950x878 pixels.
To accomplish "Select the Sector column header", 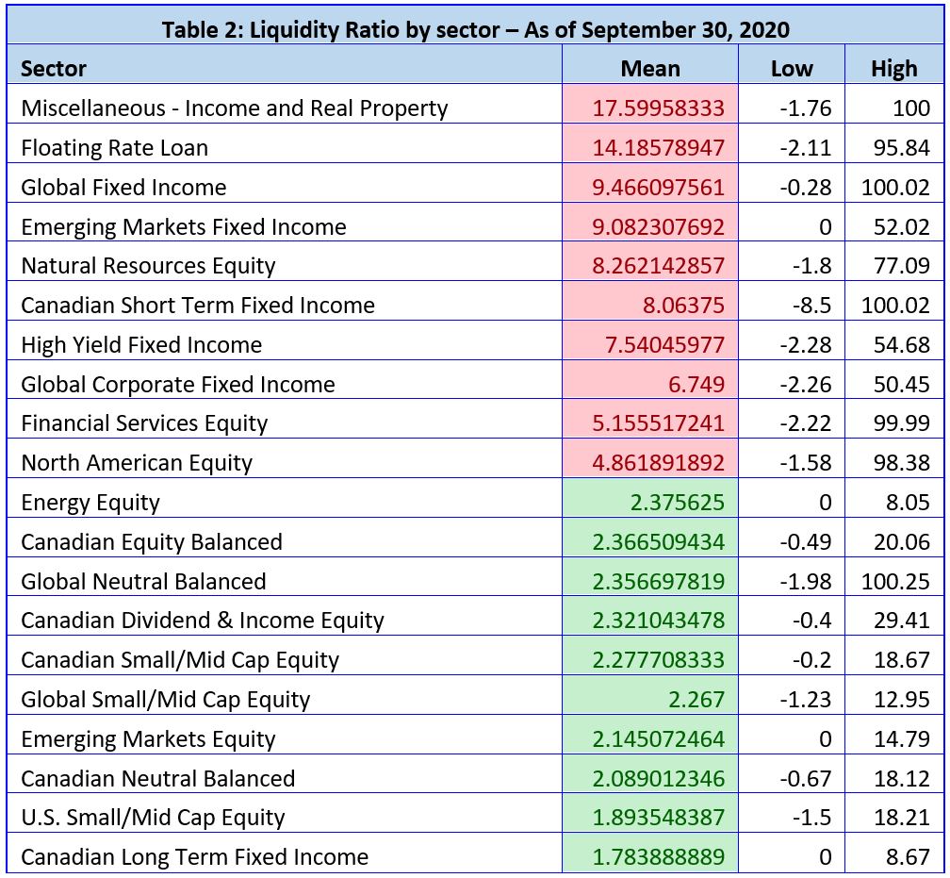I will coord(54,68).
